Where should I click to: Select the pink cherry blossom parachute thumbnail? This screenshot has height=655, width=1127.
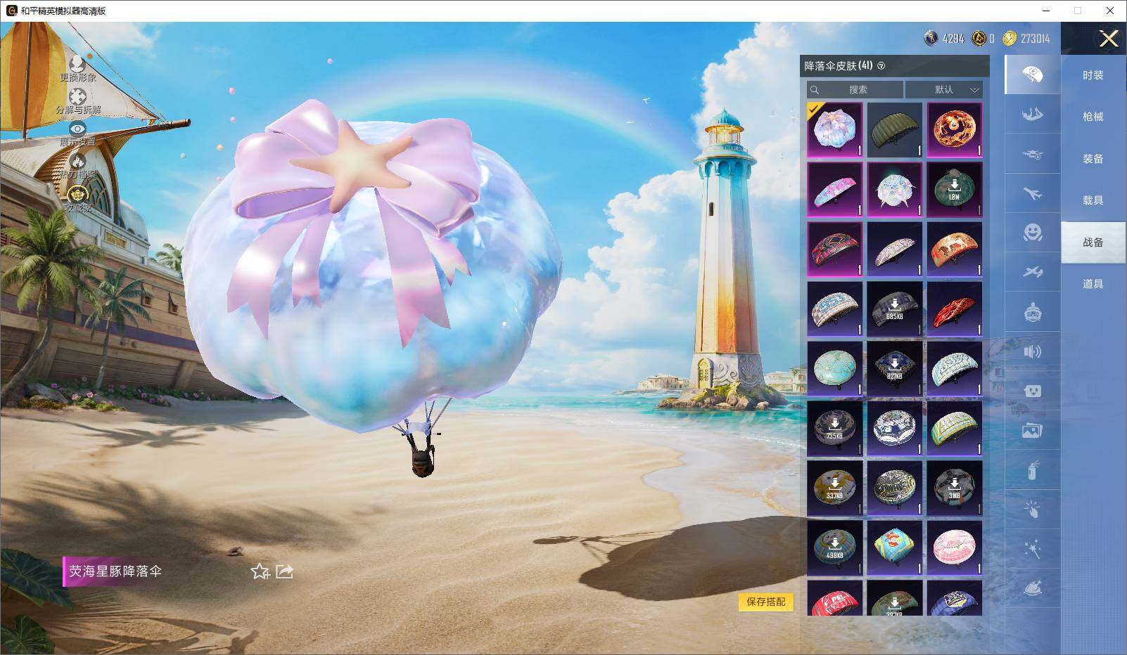(x=955, y=548)
